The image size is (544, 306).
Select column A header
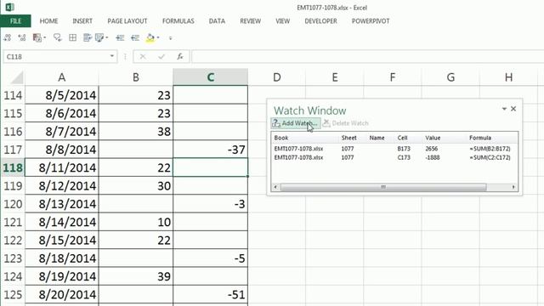62,77
